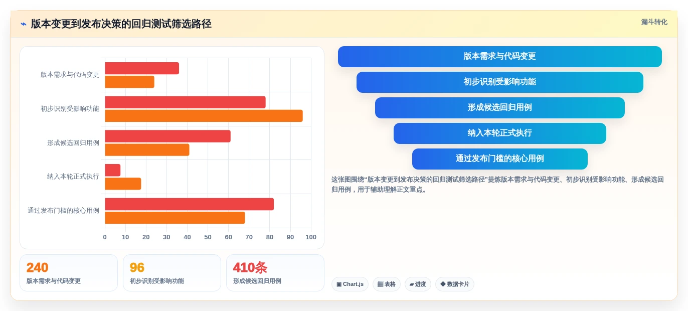Click the 进度 tag chip
Viewport: 688px width, 311px height.
[418, 284]
